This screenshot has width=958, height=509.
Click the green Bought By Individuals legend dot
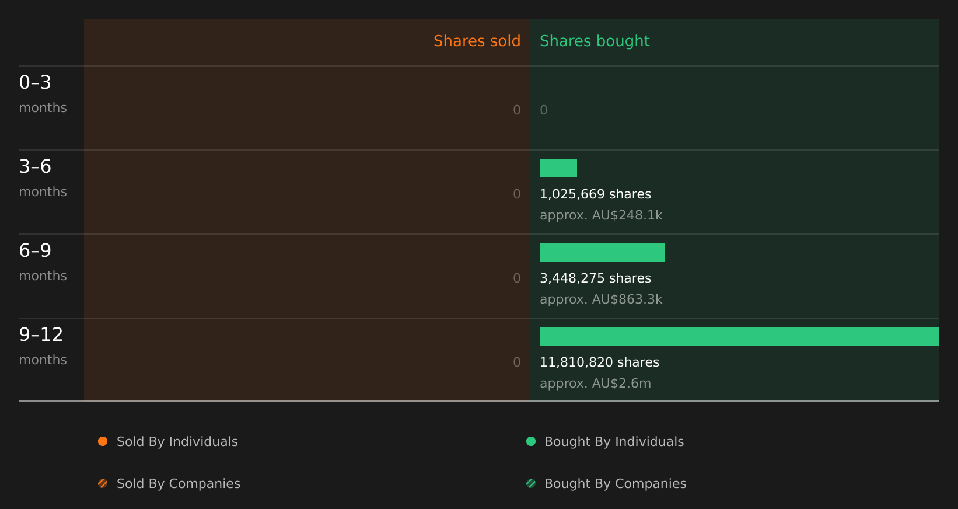click(531, 441)
